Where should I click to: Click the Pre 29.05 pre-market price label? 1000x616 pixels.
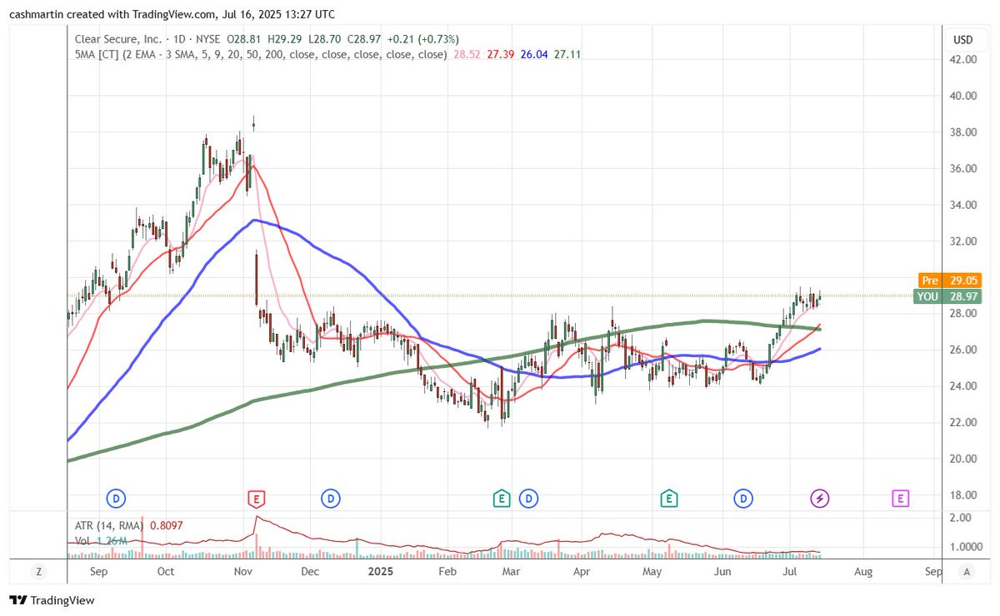pyautogui.click(x=949, y=281)
